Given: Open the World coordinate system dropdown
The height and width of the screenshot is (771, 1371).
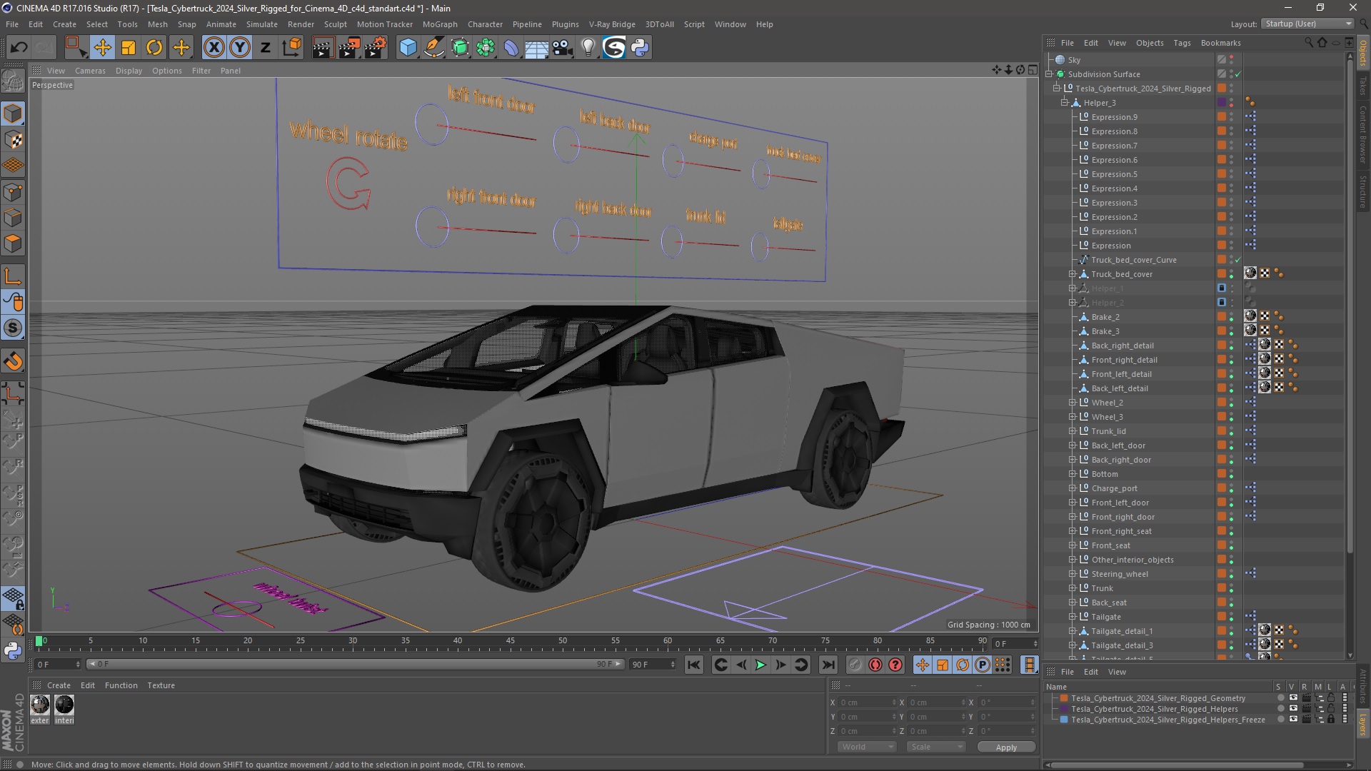Looking at the screenshot, I should point(867,747).
